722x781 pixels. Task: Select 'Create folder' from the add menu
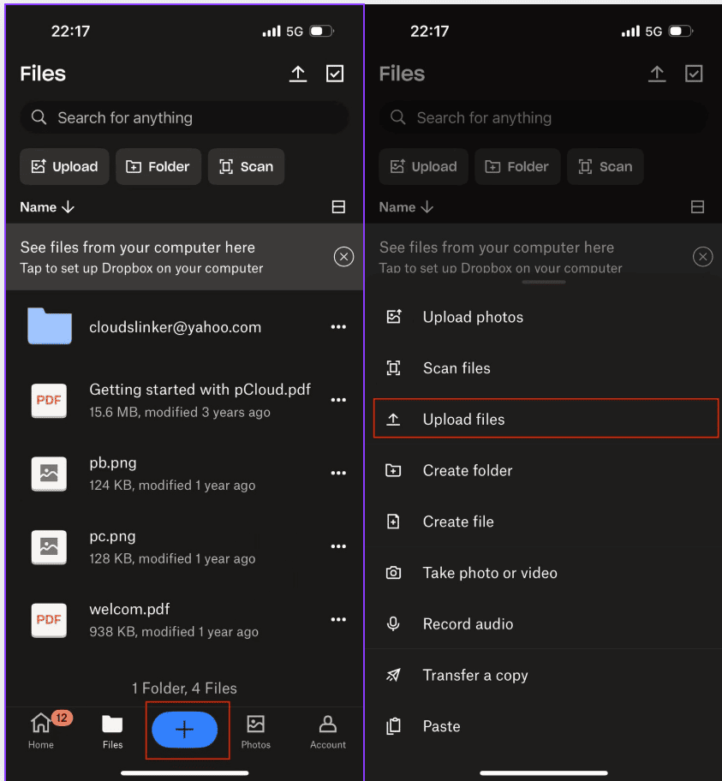(544, 471)
